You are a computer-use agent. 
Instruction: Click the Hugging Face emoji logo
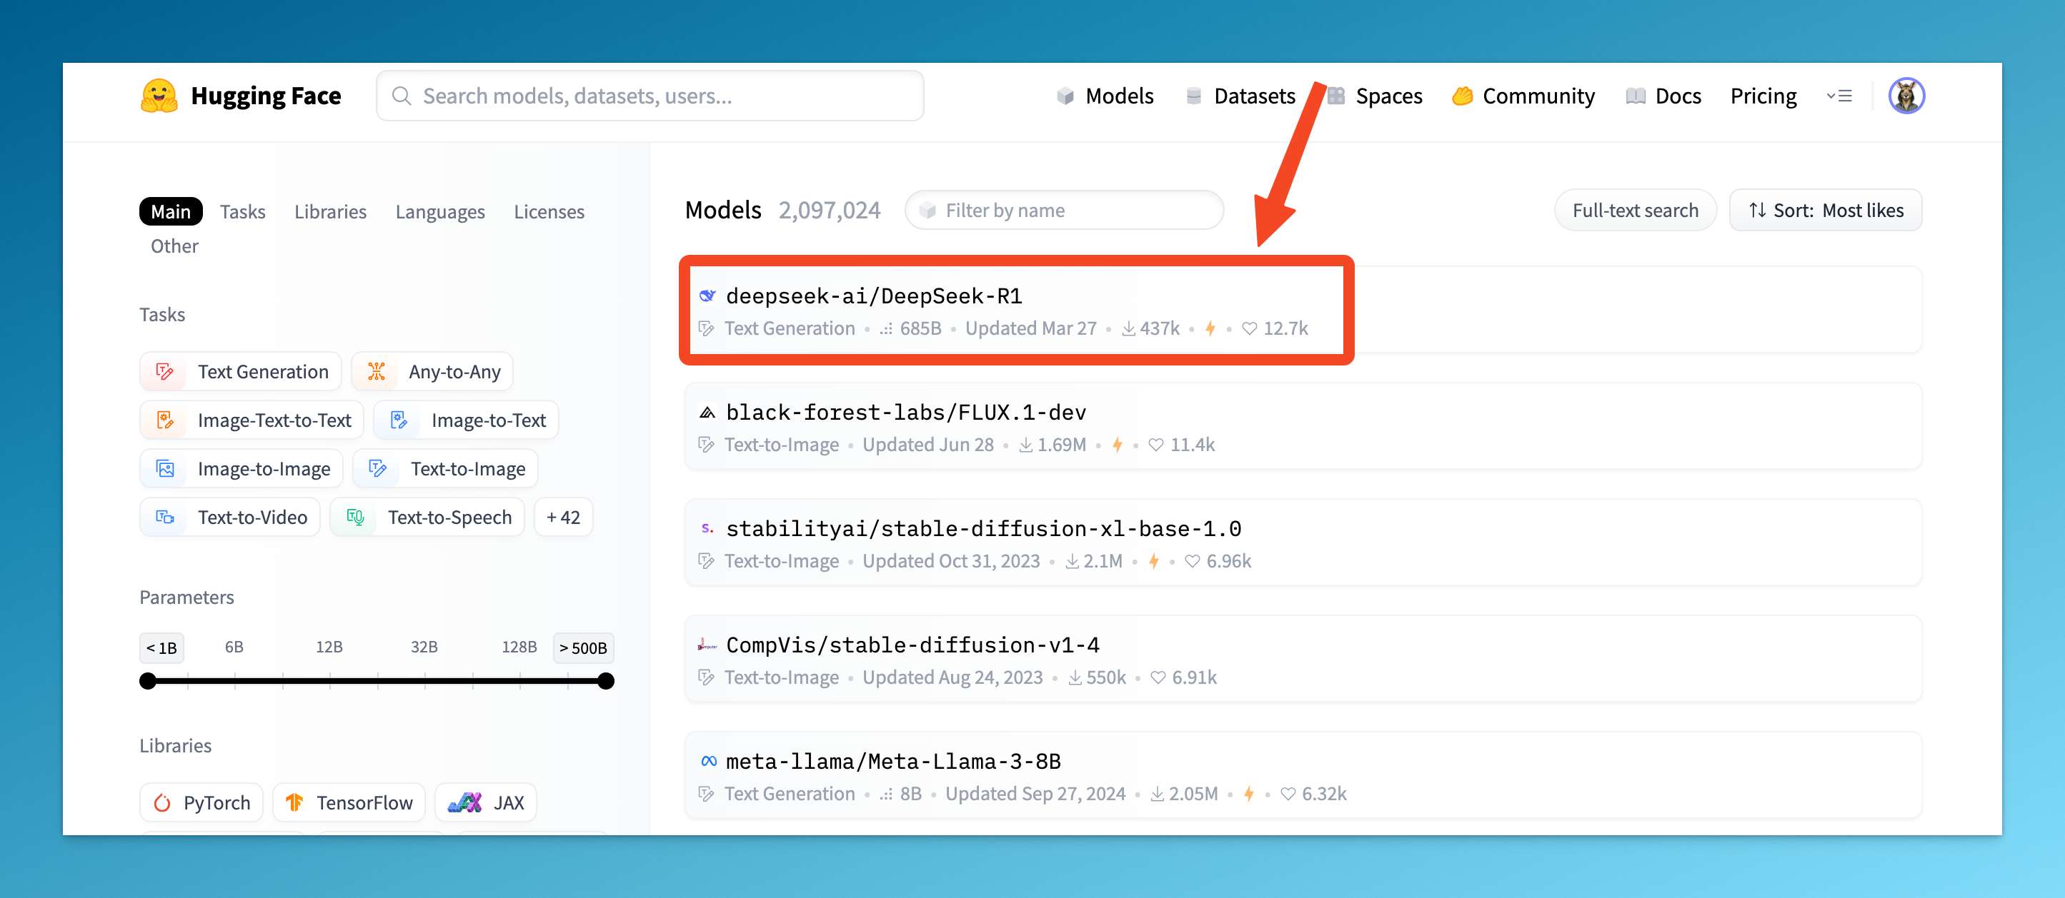(159, 96)
